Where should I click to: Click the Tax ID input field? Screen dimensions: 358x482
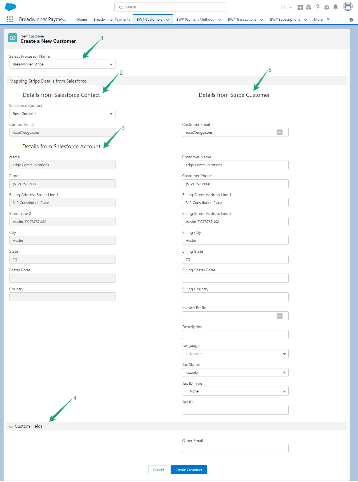(235, 410)
